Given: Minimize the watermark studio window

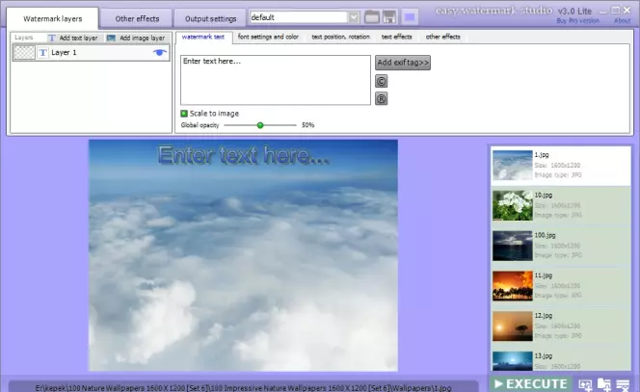Looking at the screenshot, I should point(603,11).
